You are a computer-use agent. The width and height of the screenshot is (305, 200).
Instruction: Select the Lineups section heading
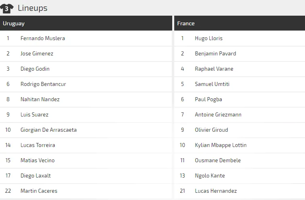coord(33,8)
